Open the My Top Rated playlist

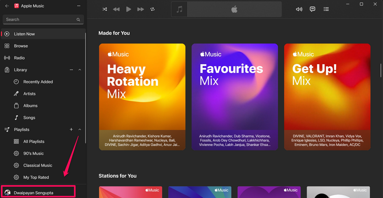click(x=43, y=178)
